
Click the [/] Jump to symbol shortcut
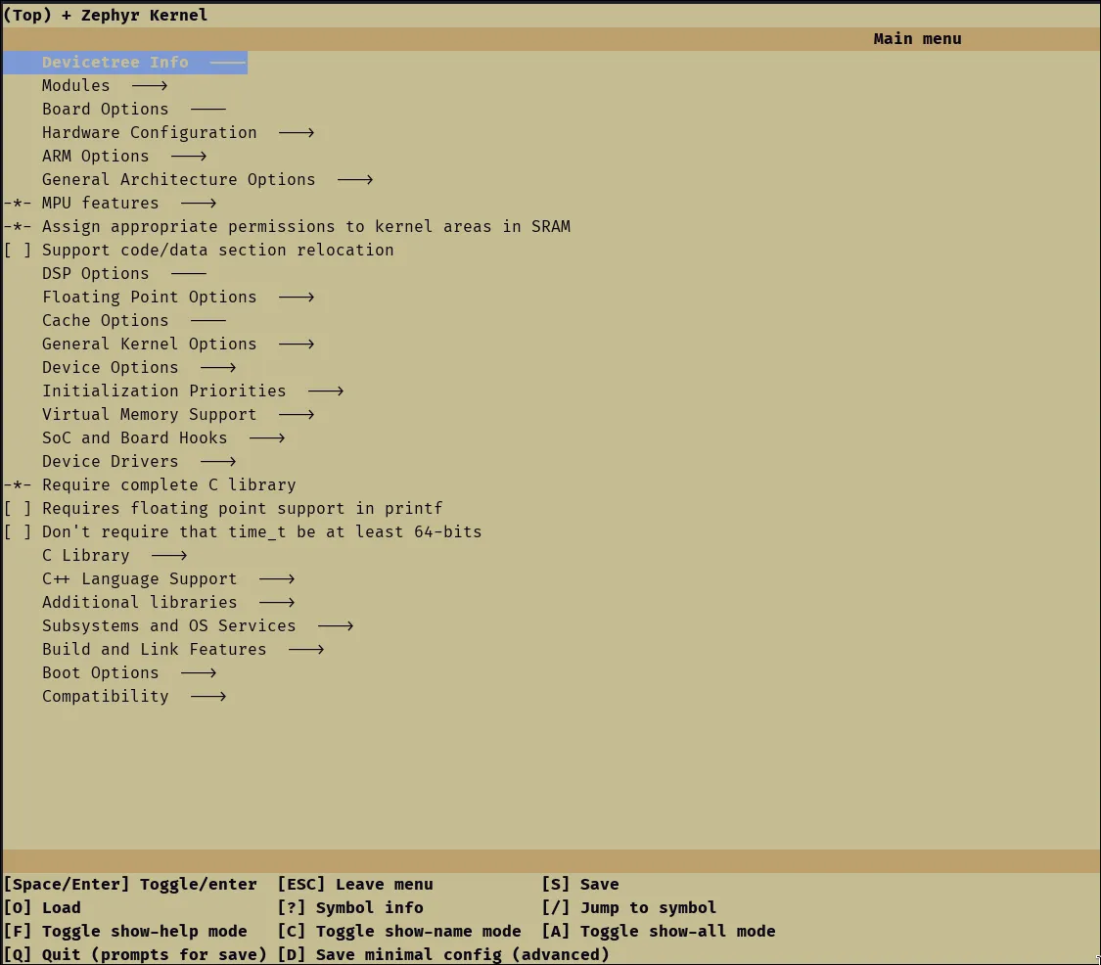(628, 908)
